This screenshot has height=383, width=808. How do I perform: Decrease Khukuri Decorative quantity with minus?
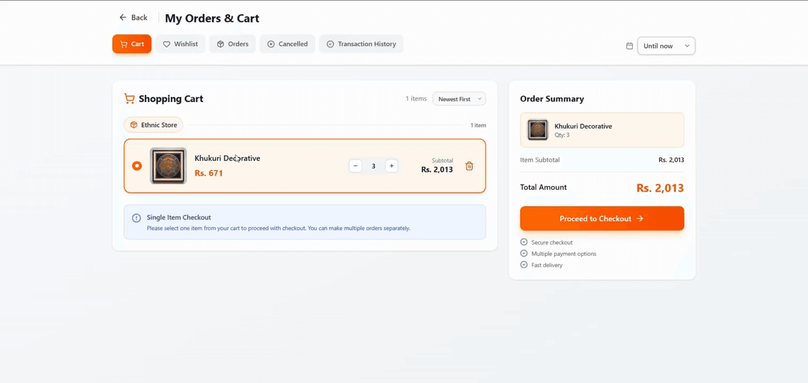(x=355, y=166)
